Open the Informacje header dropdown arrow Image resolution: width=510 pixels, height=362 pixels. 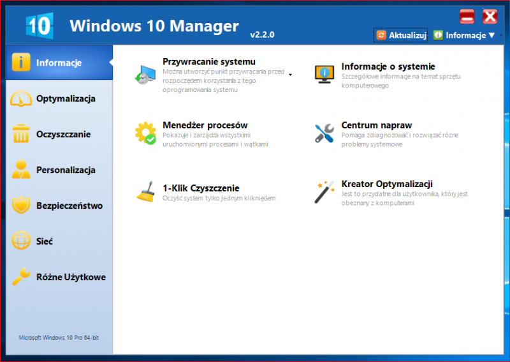(x=492, y=35)
